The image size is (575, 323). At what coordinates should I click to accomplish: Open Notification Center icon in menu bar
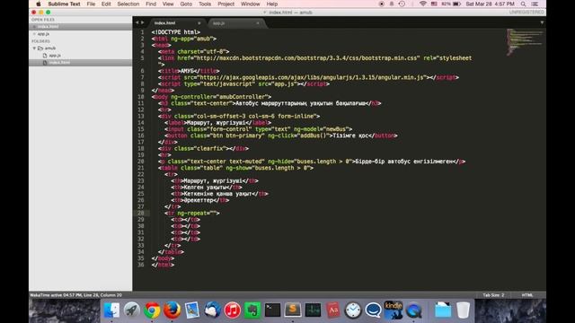pos(535,4)
